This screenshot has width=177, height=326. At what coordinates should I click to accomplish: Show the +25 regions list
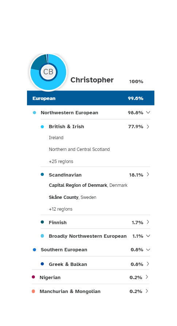[x=61, y=161]
